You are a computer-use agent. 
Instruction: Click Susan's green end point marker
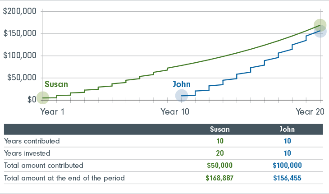click(x=320, y=25)
